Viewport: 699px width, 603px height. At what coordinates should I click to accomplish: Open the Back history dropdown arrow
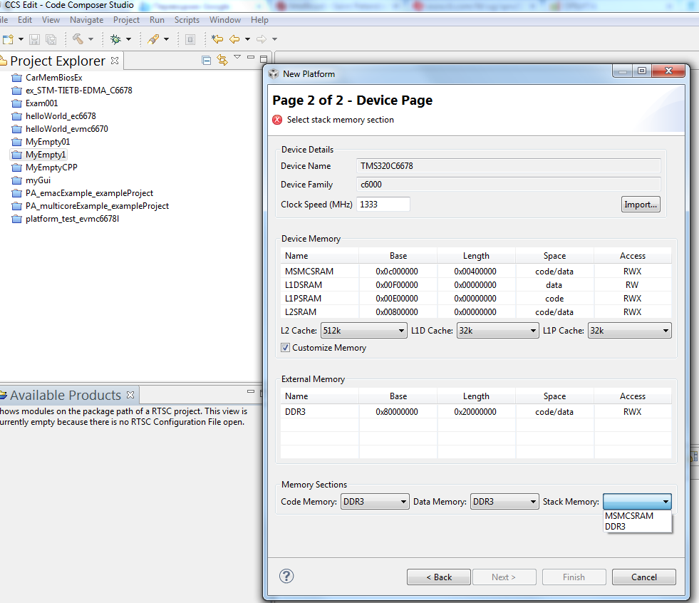pos(247,39)
